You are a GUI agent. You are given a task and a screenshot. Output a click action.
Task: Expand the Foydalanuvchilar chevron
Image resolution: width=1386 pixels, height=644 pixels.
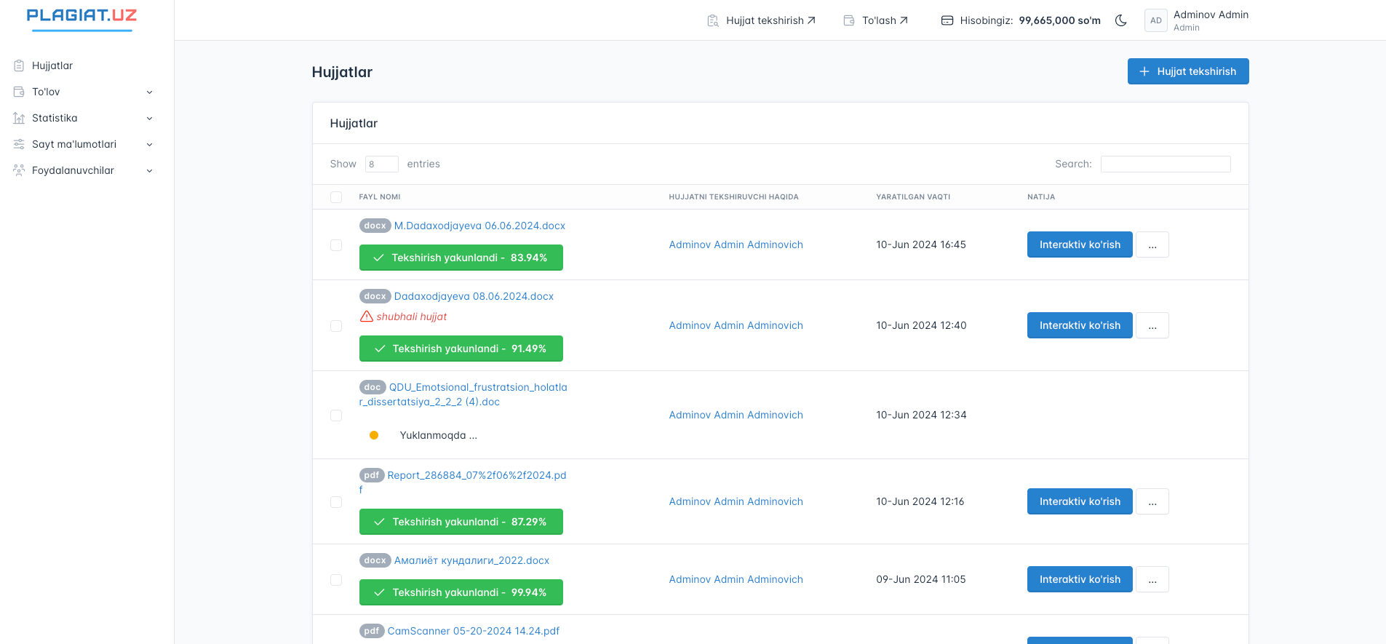(x=150, y=171)
